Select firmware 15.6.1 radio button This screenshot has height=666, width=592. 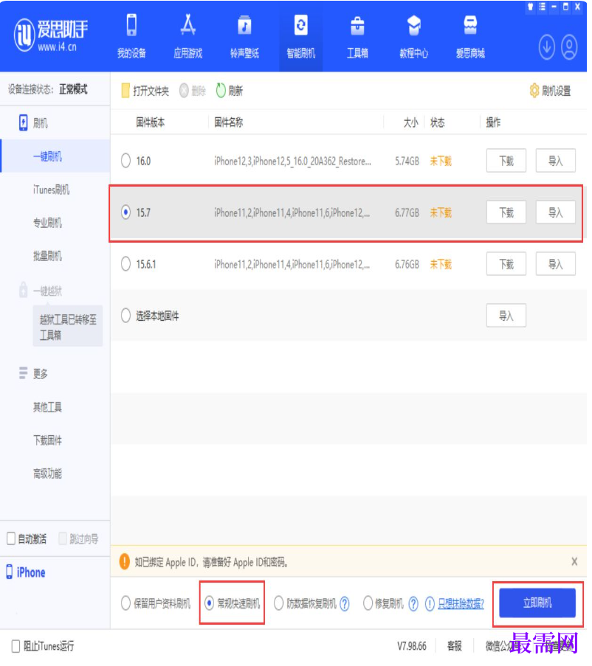point(125,264)
